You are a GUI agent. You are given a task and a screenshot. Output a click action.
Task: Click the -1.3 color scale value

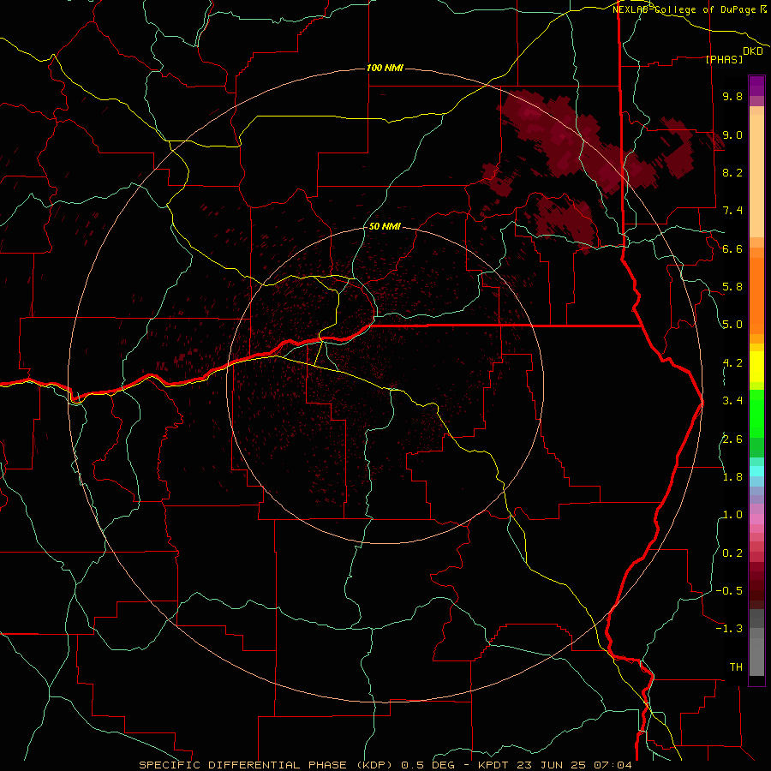click(729, 630)
